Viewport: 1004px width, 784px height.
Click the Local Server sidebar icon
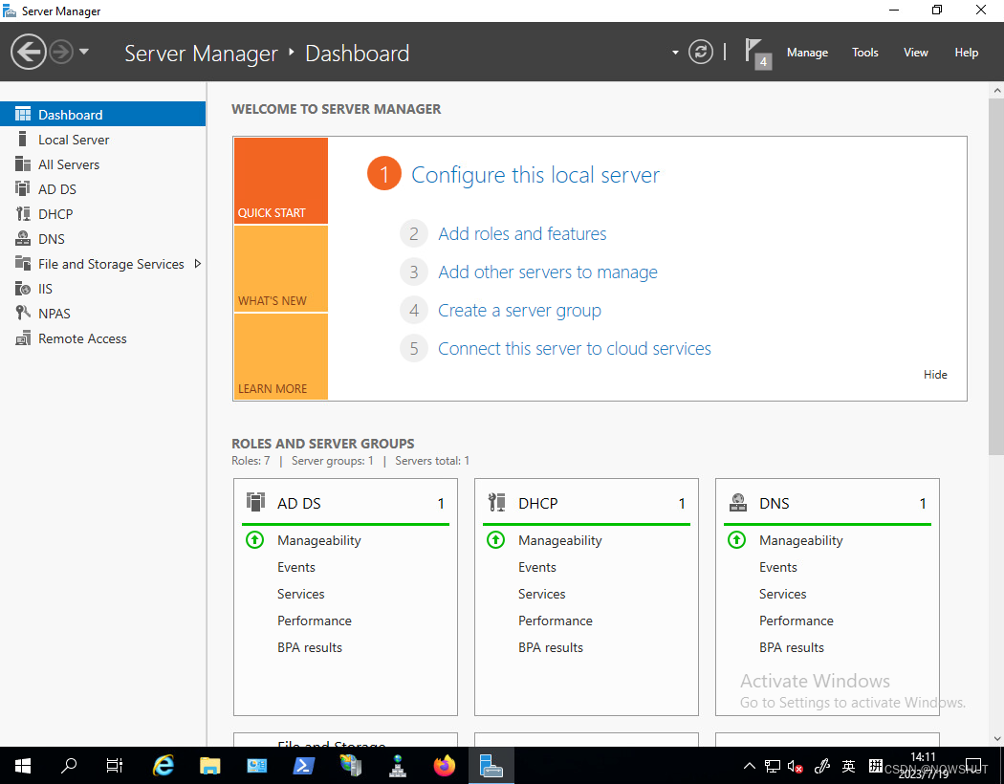pyautogui.click(x=23, y=139)
